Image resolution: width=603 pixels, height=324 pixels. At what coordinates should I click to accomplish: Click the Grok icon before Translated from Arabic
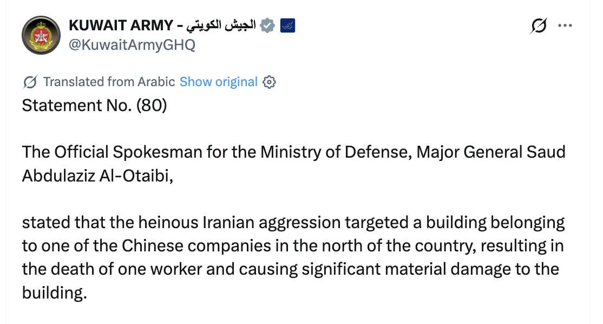[x=30, y=82]
